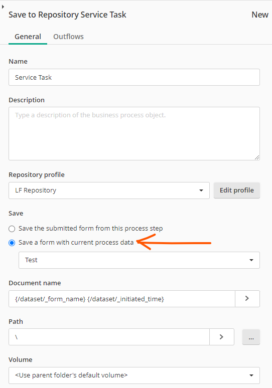
Task: Open the Test form selection dropdown
Action: pos(139,260)
